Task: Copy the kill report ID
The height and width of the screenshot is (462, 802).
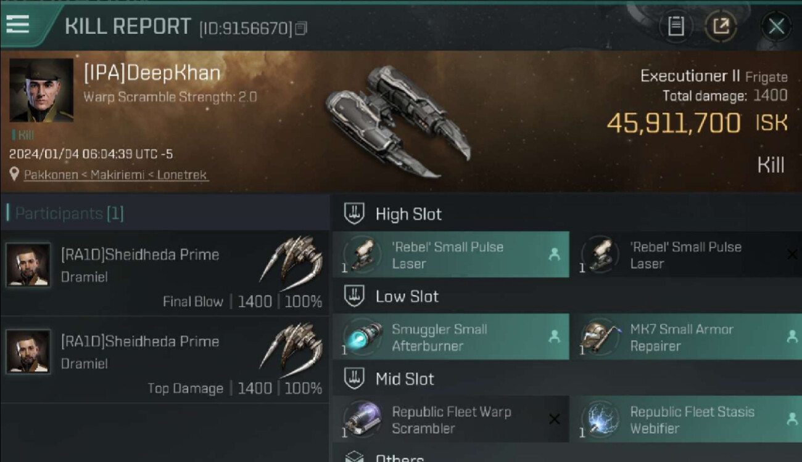Action: coord(301,28)
